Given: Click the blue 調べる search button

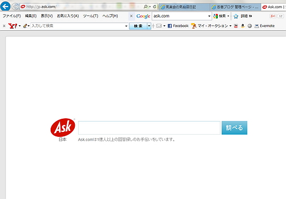Looking at the screenshot, I should pyautogui.click(x=234, y=128).
